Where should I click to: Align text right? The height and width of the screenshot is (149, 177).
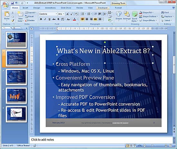click(x=91, y=19)
